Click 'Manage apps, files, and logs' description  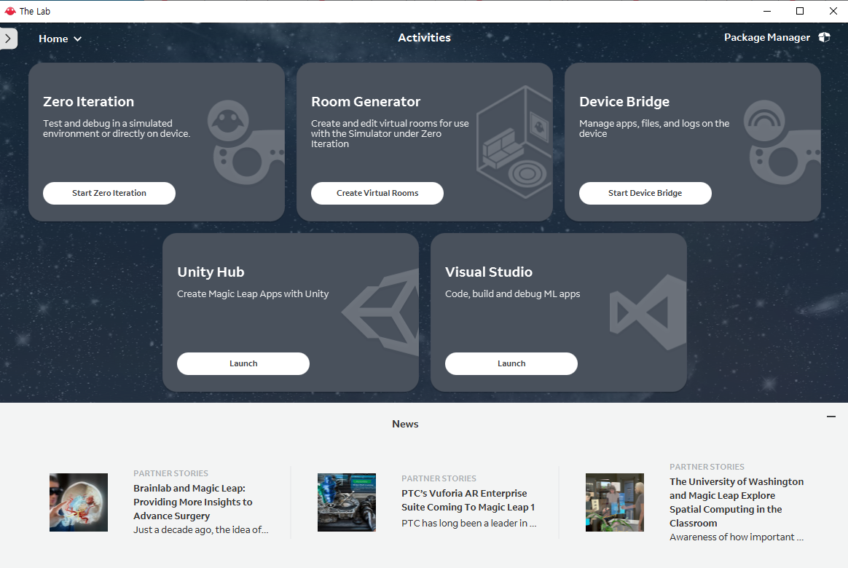pos(654,129)
